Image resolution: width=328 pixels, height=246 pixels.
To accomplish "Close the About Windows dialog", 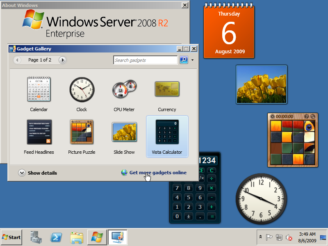I will (x=185, y=5).
